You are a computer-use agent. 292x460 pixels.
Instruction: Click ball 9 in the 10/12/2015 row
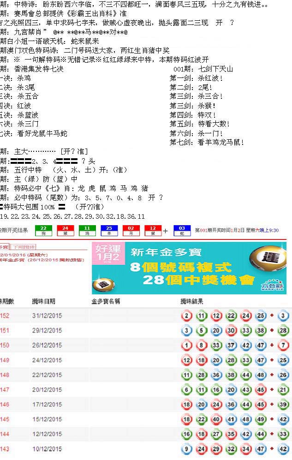186,449
